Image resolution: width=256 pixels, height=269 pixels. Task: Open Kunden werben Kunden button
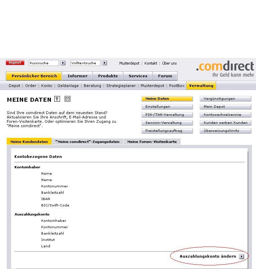point(226,123)
